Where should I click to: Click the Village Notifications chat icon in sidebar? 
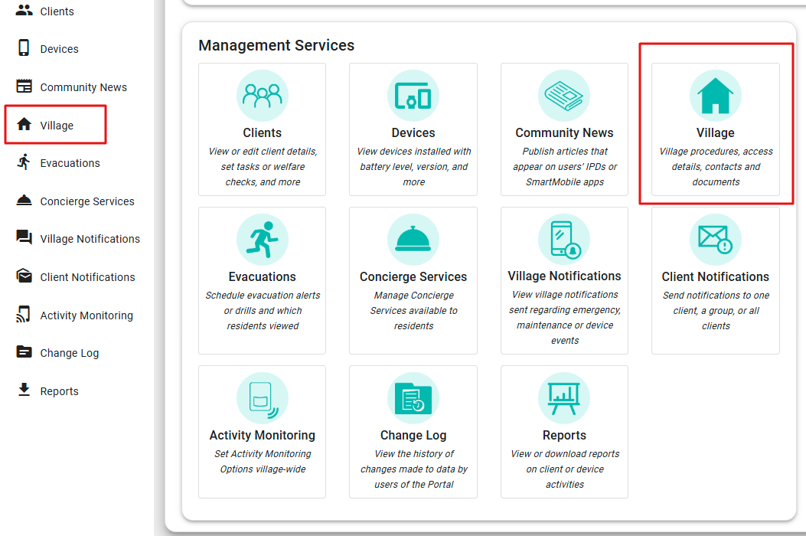click(x=24, y=237)
